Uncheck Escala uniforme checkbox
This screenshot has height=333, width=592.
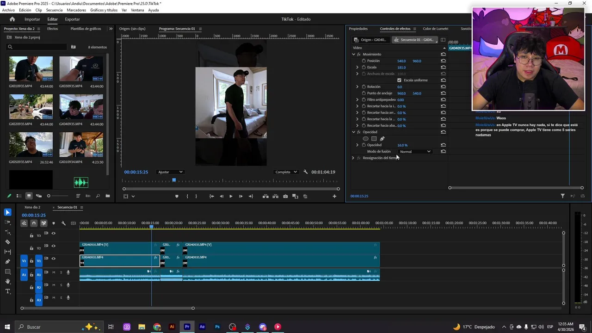coord(399,80)
